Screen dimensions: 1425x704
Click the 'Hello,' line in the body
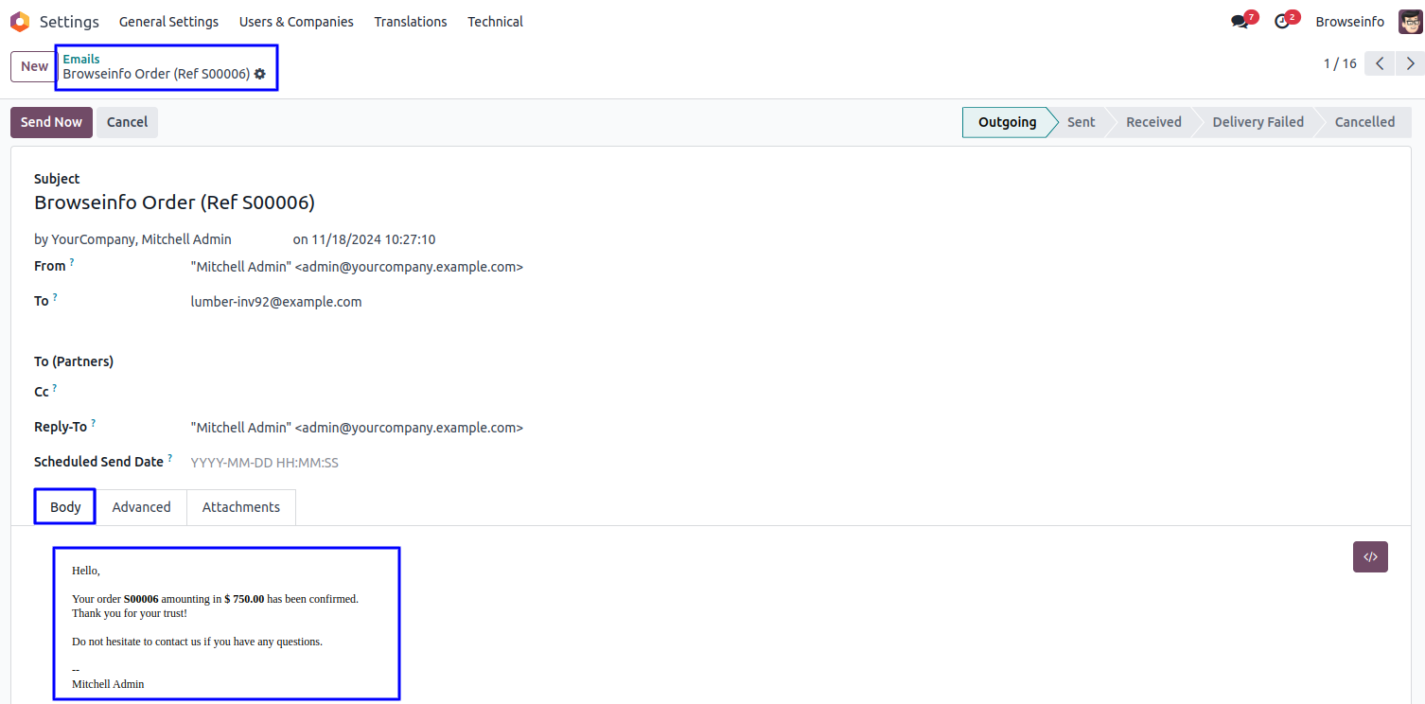(x=86, y=571)
